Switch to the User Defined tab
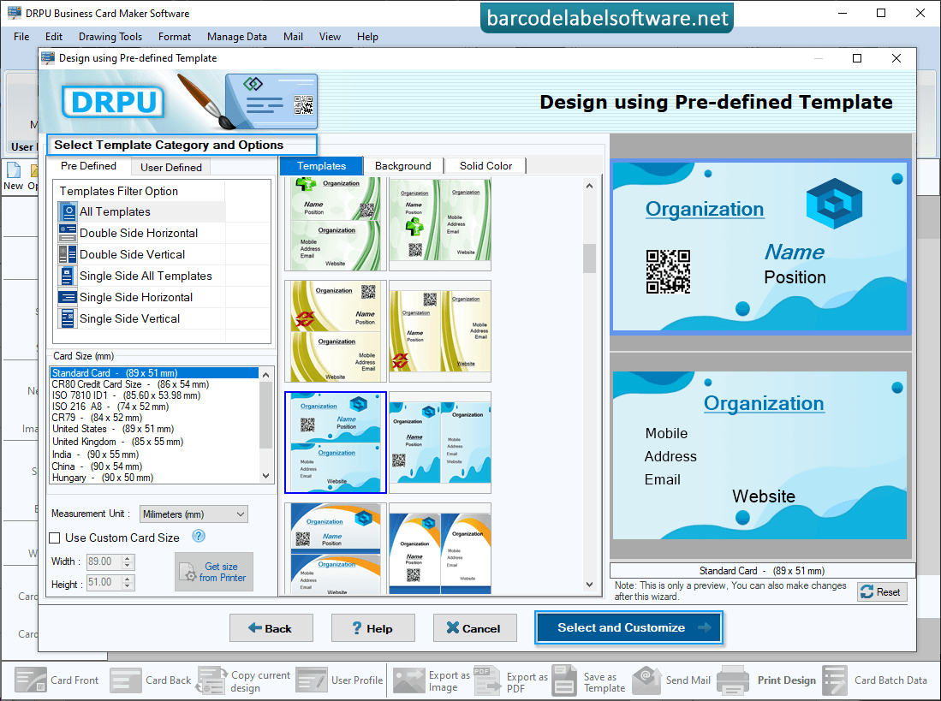The height and width of the screenshot is (701, 941). pos(171,167)
